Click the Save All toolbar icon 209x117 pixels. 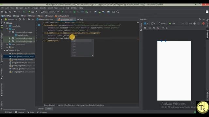tap(6, 12)
